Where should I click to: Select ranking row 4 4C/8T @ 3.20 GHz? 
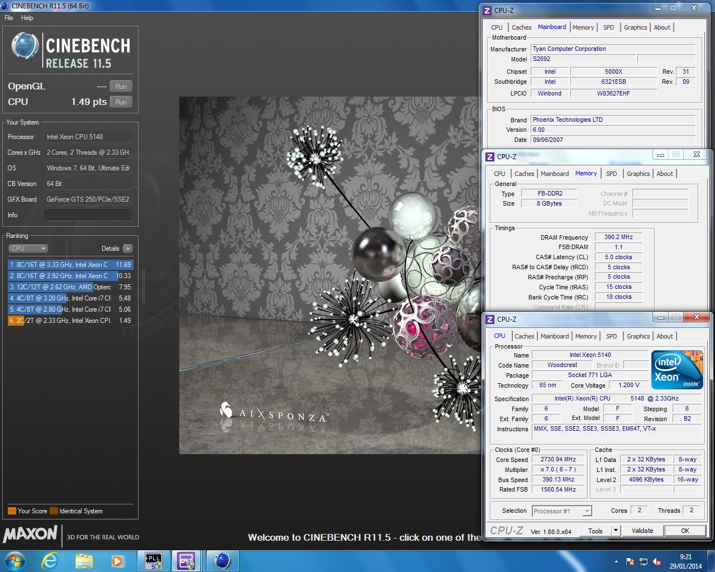pyautogui.click(x=70, y=298)
